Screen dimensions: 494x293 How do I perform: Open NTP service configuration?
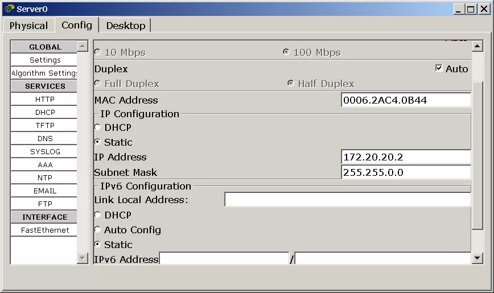[44, 178]
